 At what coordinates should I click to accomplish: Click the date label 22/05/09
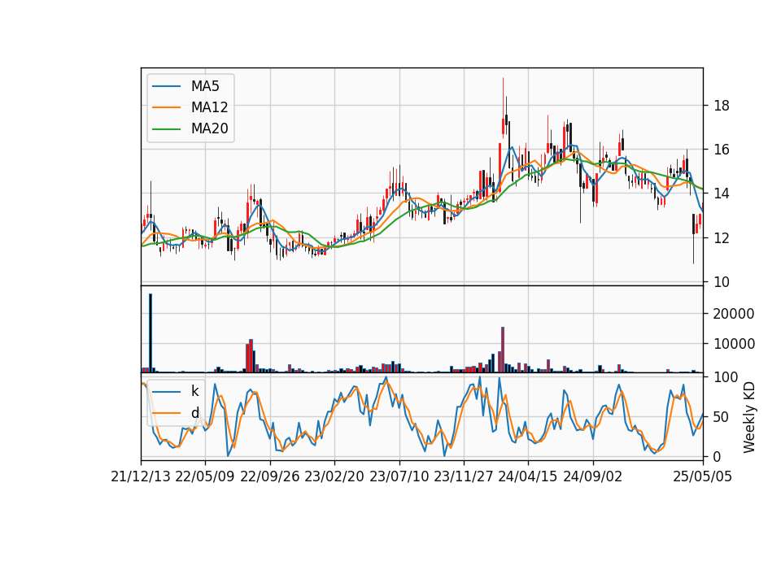click(x=205, y=477)
